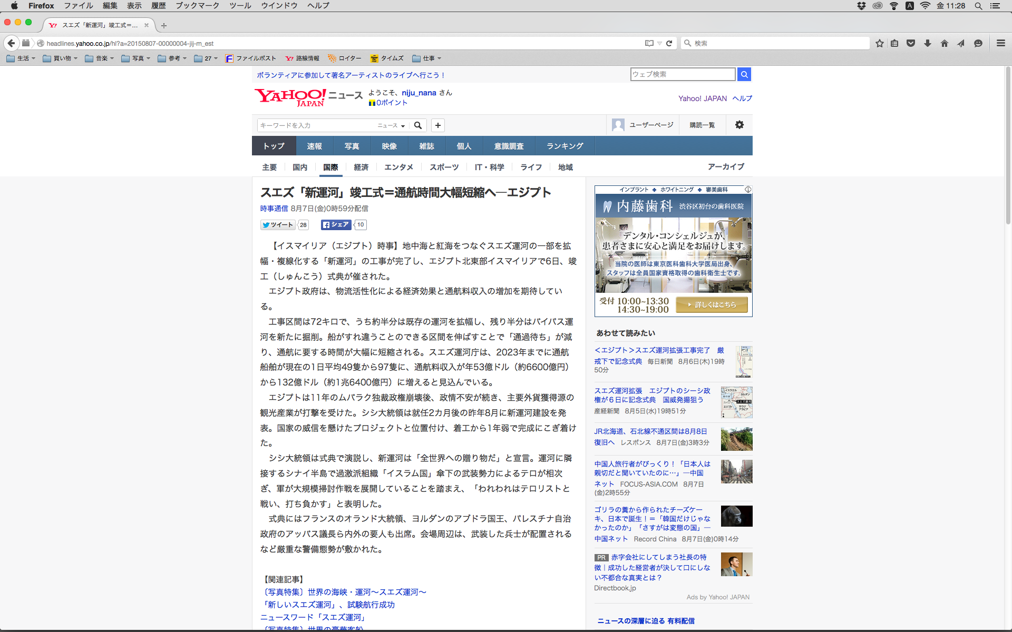Click the blue web search magnifier button
This screenshot has height=632, width=1012.
[x=744, y=74]
